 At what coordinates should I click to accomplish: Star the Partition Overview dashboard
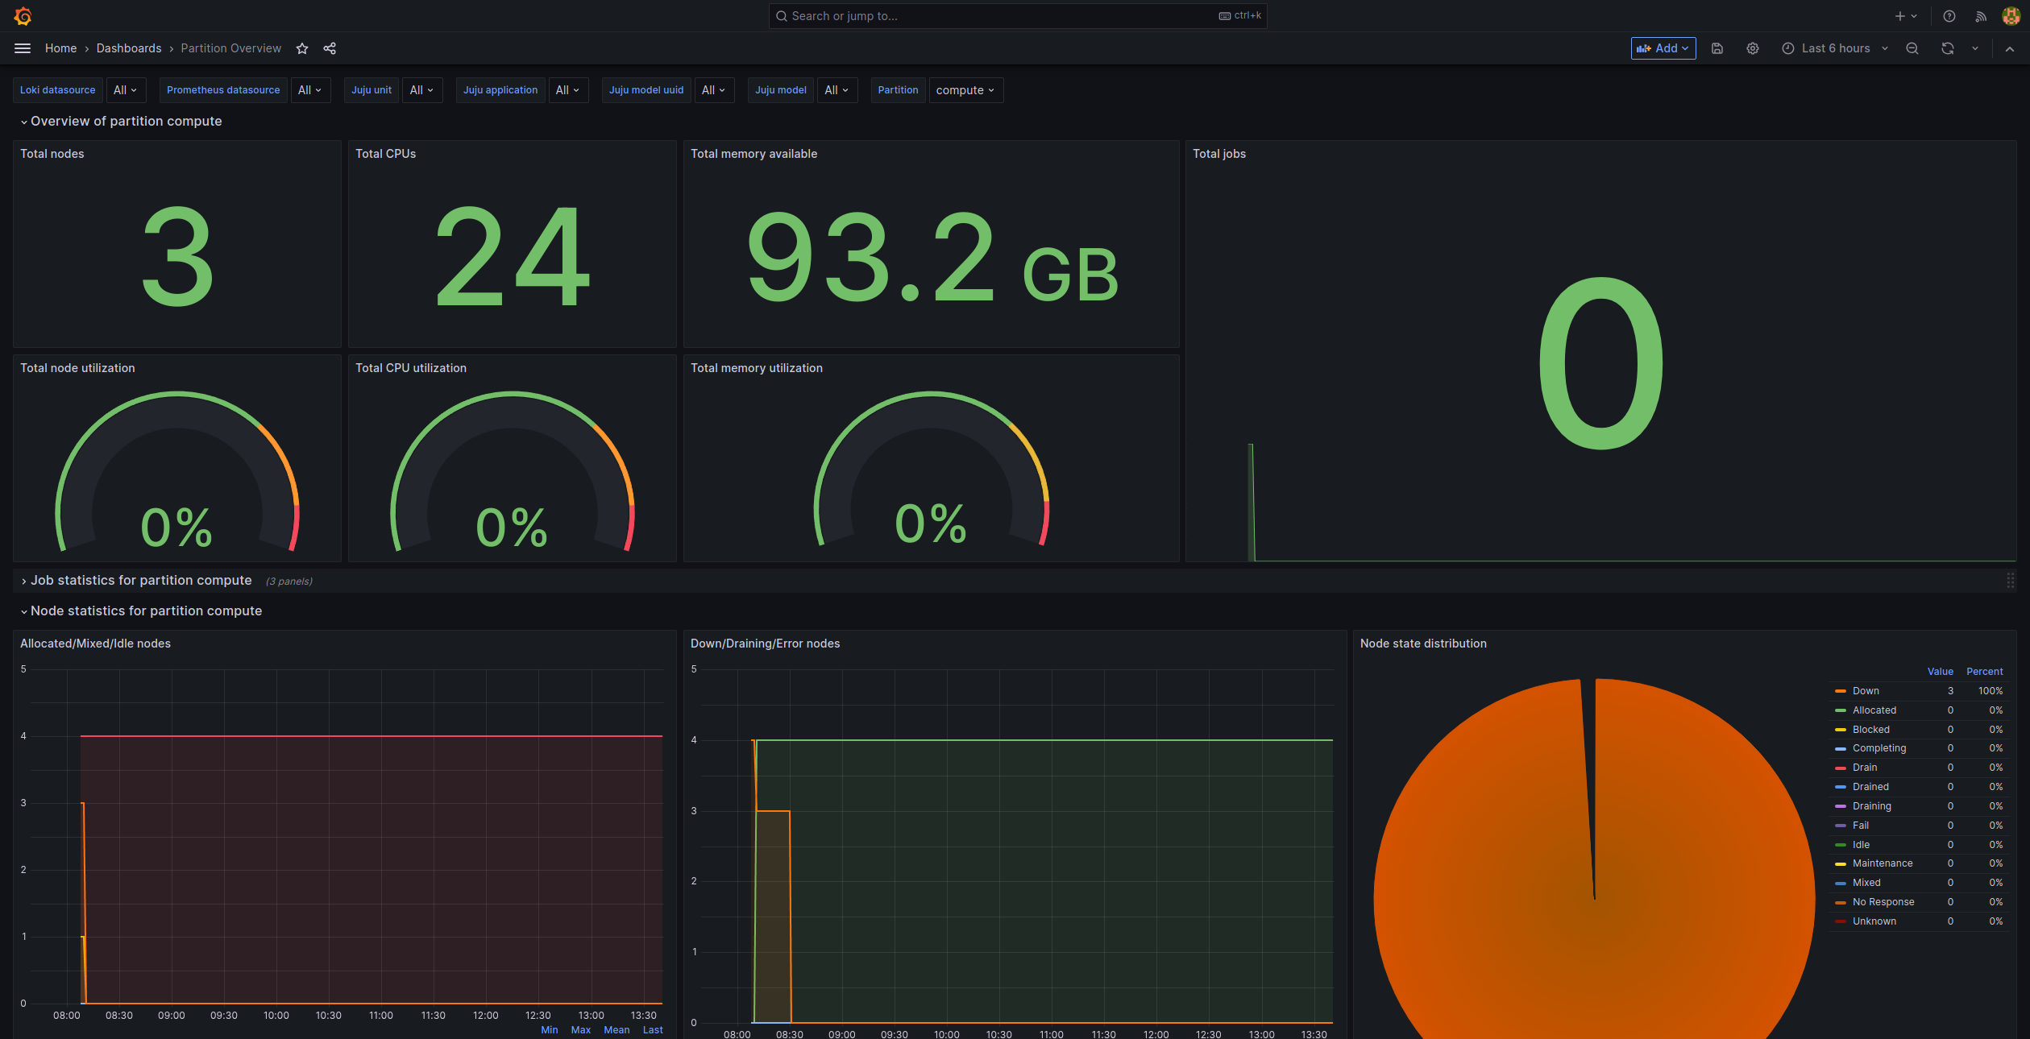pyautogui.click(x=302, y=48)
